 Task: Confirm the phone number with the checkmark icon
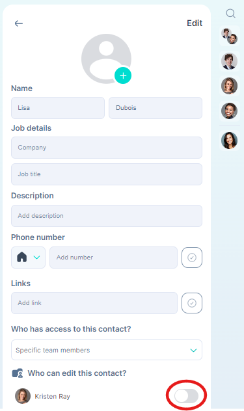coord(192,258)
